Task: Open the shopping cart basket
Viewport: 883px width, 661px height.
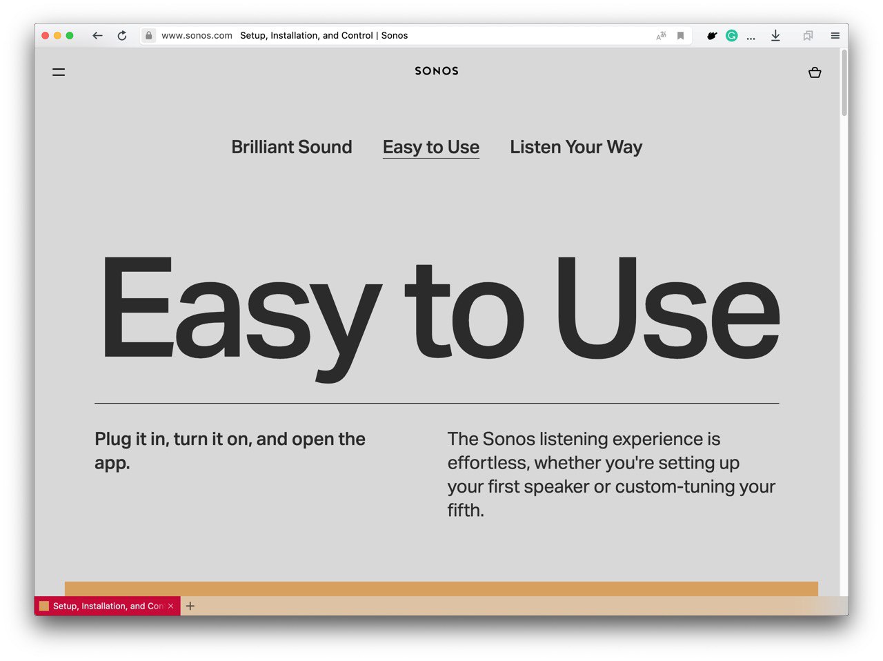Action: click(x=815, y=72)
